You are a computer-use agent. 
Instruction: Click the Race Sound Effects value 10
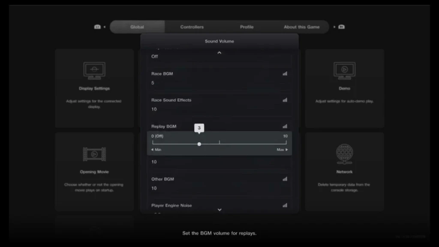pos(154,109)
